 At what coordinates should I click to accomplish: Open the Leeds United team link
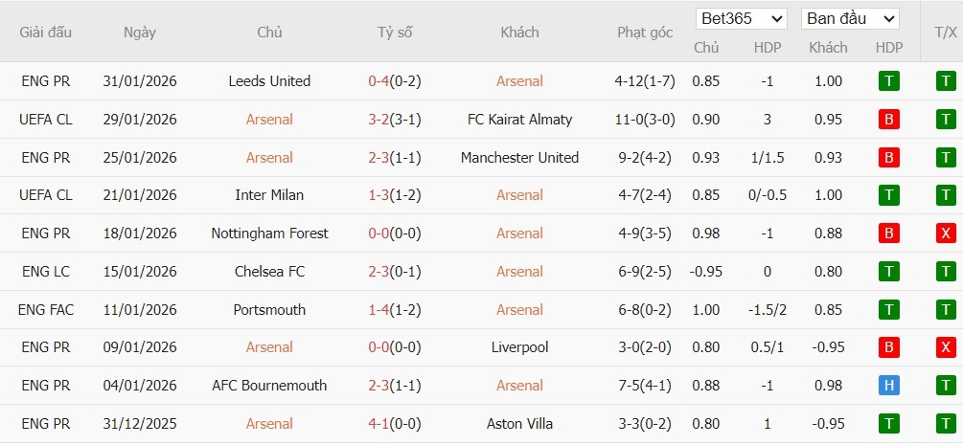[269, 81]
